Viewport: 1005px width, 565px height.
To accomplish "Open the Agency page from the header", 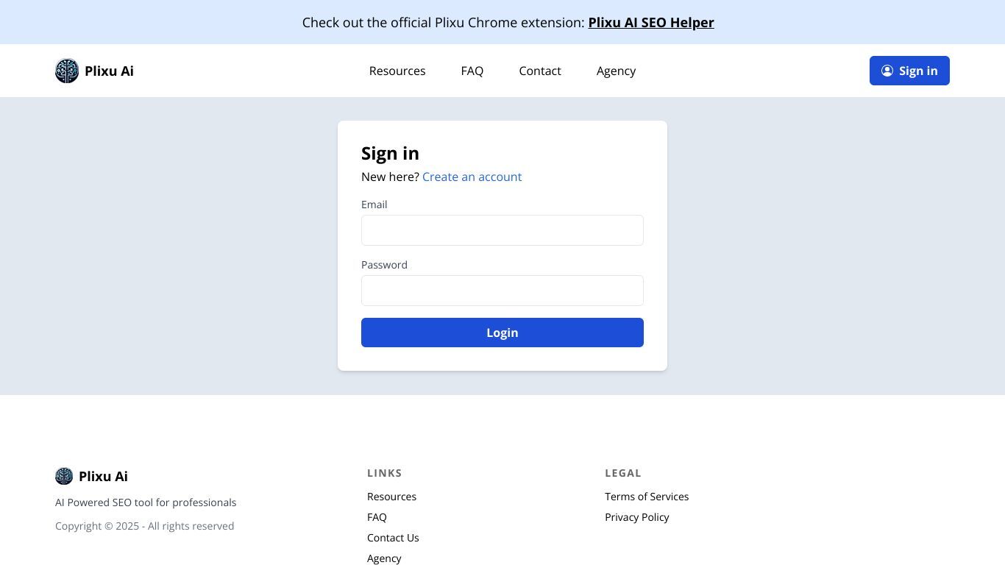I will [x=616, y=71].
